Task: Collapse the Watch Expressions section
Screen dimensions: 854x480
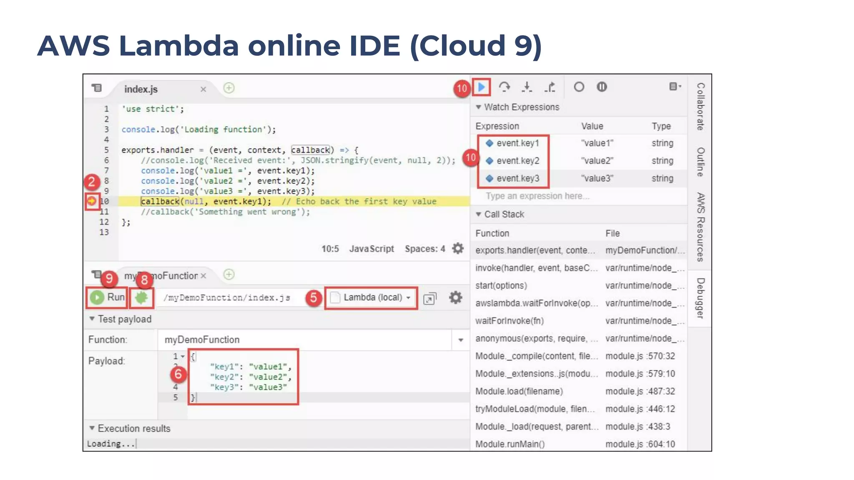Action: [479, 107]
